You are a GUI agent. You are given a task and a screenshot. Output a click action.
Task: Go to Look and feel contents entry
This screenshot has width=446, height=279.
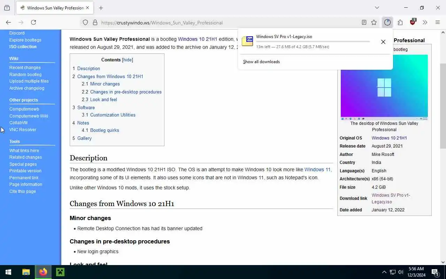(103, 99)
